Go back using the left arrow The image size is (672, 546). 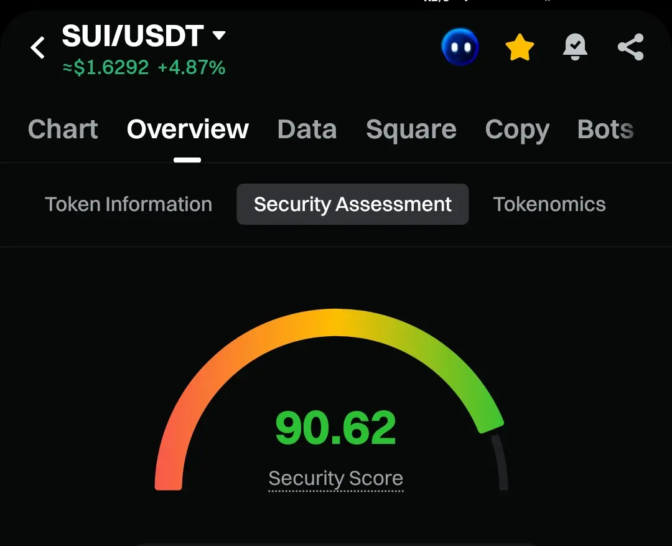(38, 47)
